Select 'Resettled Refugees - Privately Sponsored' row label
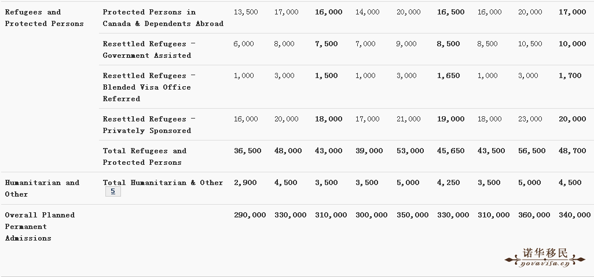Image resolution: width=594 pixels, height=277 pixels. (x=149, y=125)
